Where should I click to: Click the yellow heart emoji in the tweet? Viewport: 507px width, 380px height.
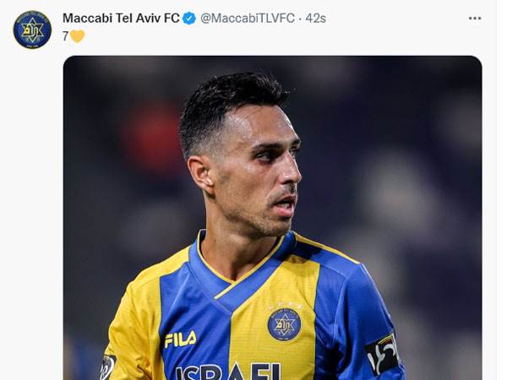click(x=77, y=36)
